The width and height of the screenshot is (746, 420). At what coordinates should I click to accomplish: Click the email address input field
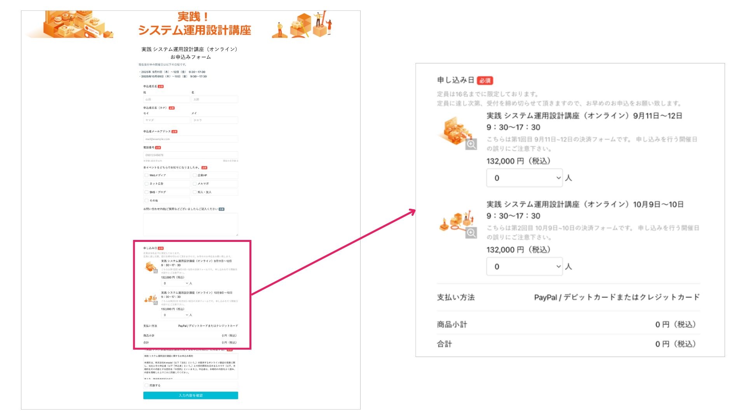(x=191, y=139)
